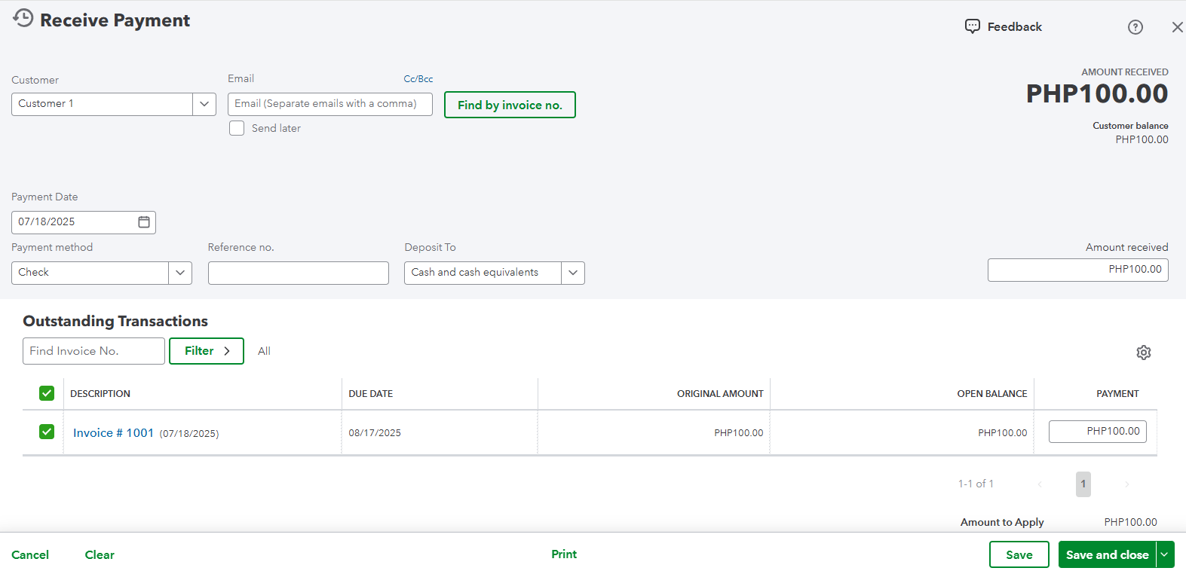Open the Payment Date calendar picker
Image resolution: width=1186 pixels, height=574 pixels.
144,222
